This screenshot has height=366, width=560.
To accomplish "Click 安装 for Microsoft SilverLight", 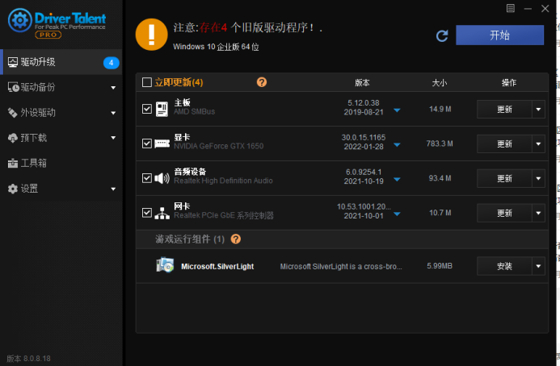I will coord(504,266).
